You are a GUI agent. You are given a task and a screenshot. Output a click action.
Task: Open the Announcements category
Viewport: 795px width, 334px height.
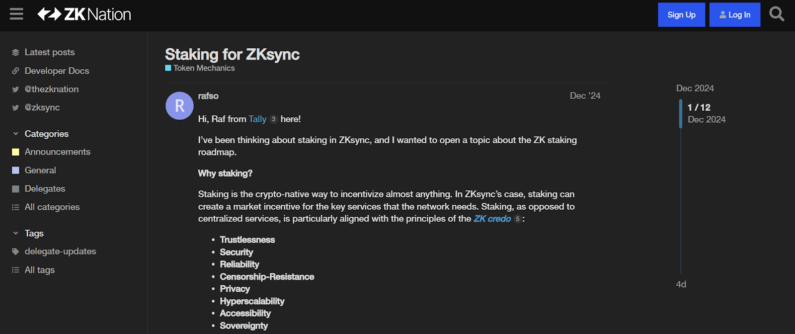[x=58, y=152]
